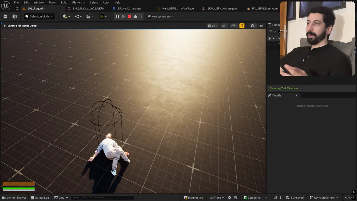Screen dimensions: 357x201
Task: Open the Help menu
Action: [118, 2]
